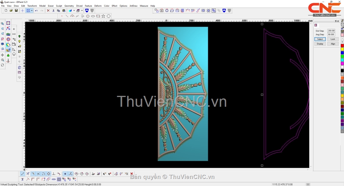Open the File menu

point(3,6)
